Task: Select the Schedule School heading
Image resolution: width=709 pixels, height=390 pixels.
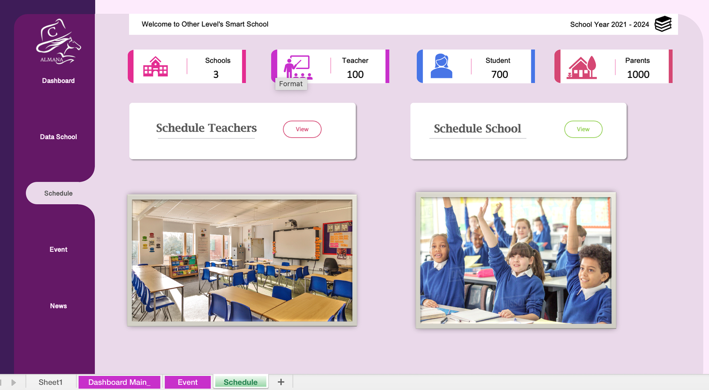Action: [x=477, y=128]
